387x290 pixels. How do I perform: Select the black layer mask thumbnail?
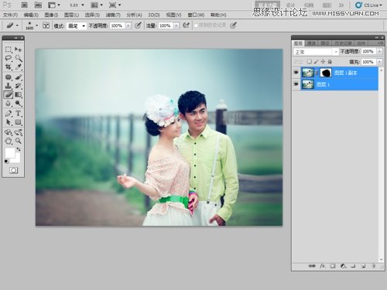tap(326, 73)
